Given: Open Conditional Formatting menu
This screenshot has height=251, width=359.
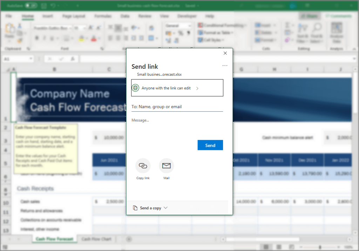Looking at the screenshot, I should pyautogui.click(x=222, y=25).
